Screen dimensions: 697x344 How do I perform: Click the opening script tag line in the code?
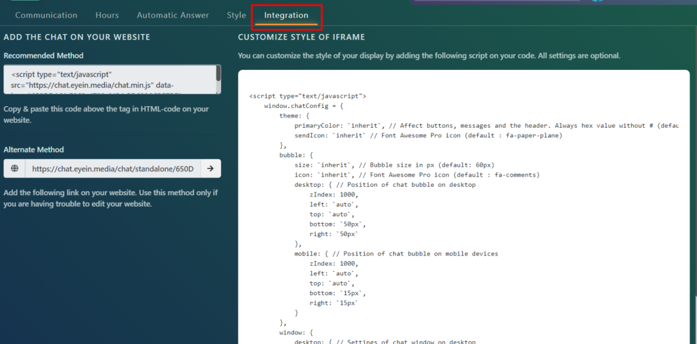click(308, 97)
